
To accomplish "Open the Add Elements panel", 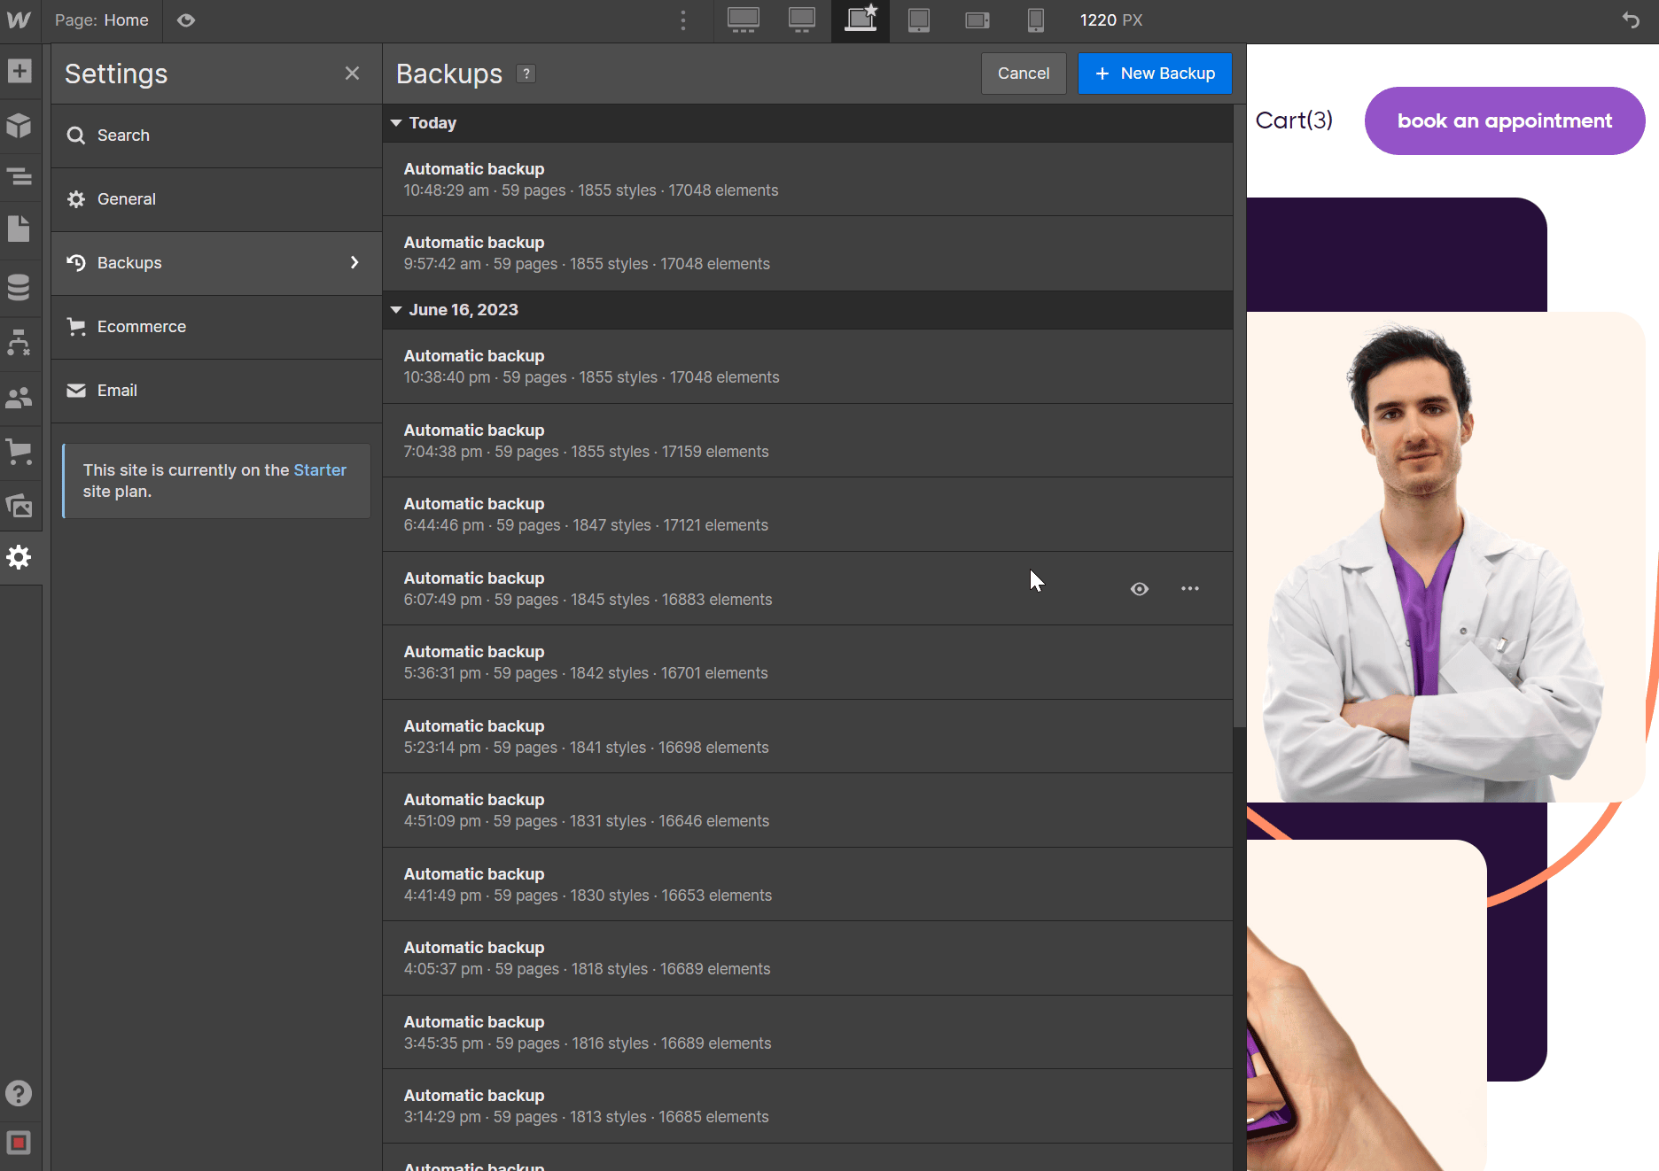I will click(x=19, y=72).
